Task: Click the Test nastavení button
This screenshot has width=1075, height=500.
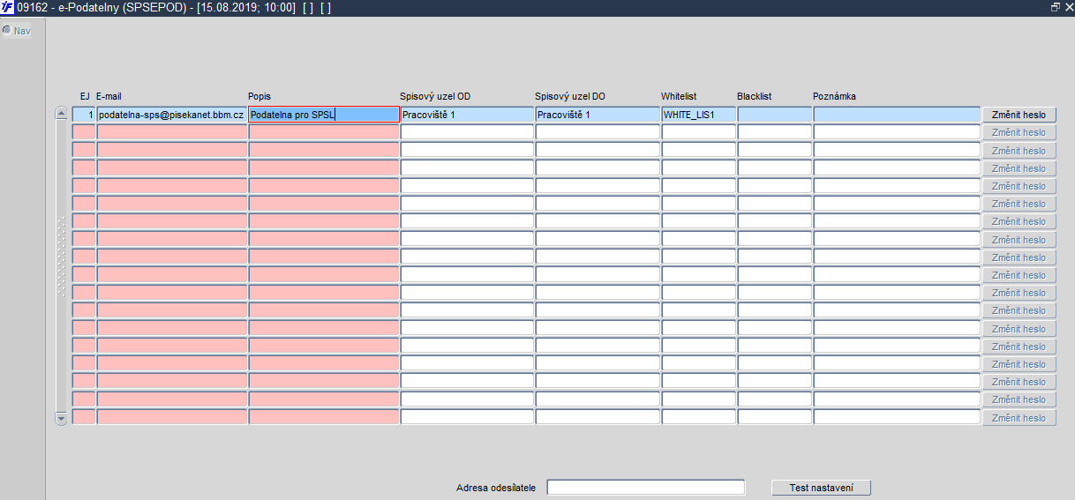Action: pos(822,488)
